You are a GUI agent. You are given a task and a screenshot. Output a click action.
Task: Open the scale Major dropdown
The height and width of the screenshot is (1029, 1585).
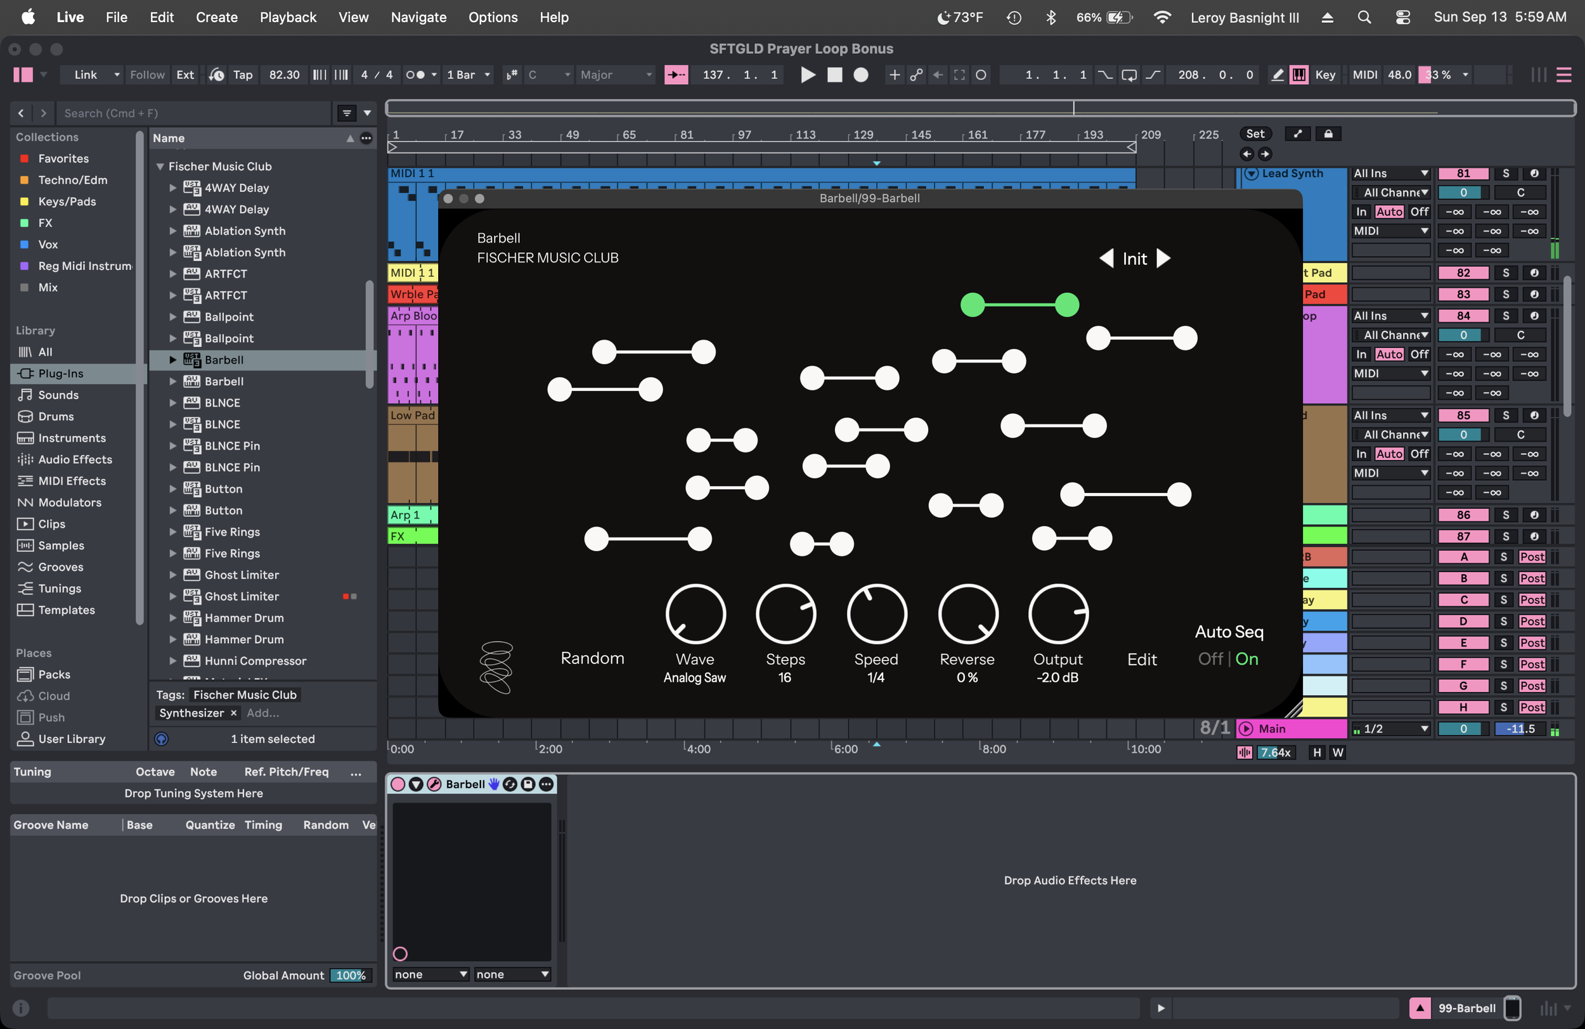(x=616, y=75)
